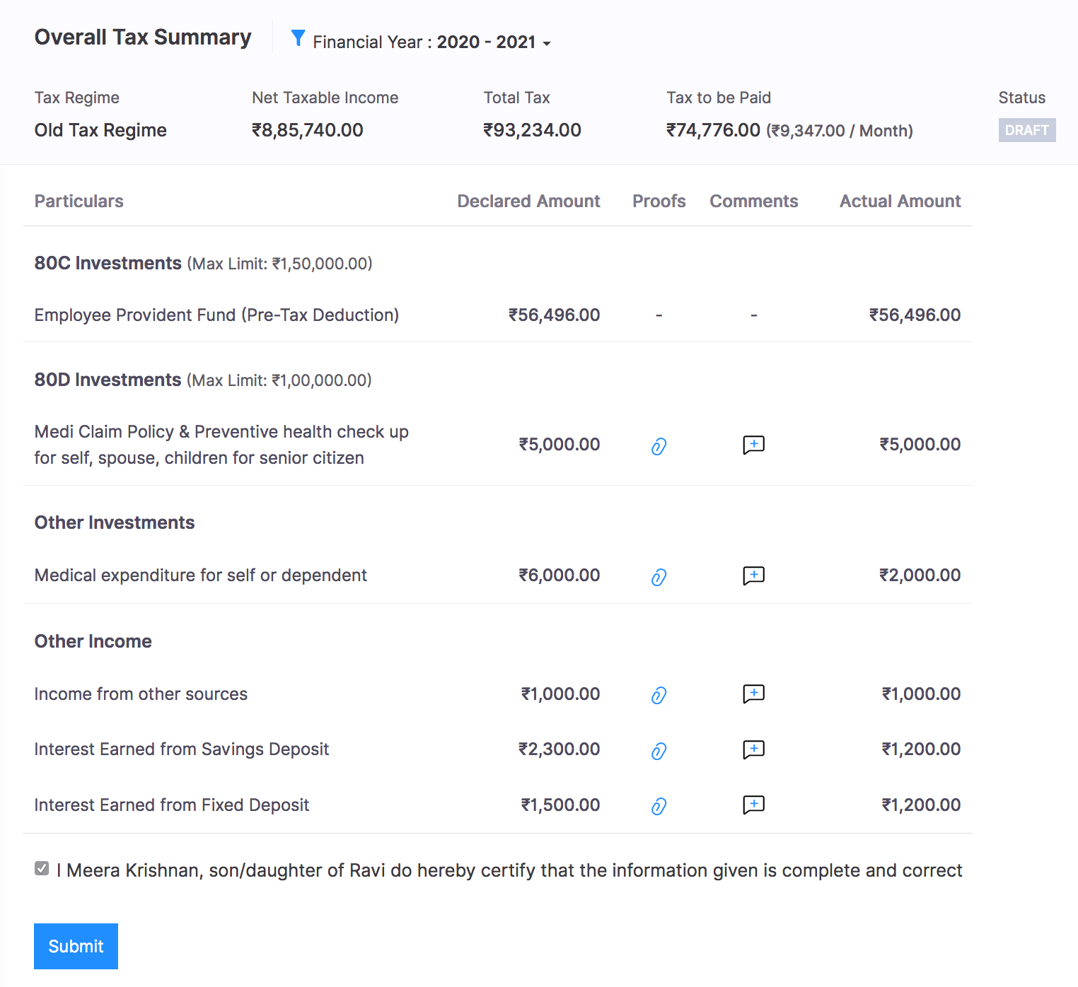Open proof for Income from other sources
Viewport: 1078px width, 987px height.
click(659, 695)
